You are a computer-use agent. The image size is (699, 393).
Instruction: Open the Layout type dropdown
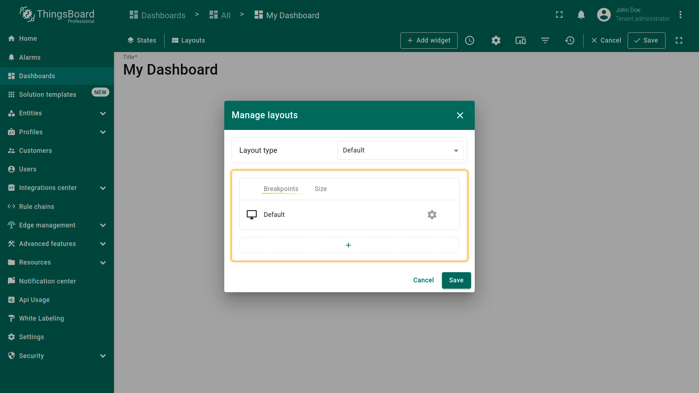click(x=400, y=150)
